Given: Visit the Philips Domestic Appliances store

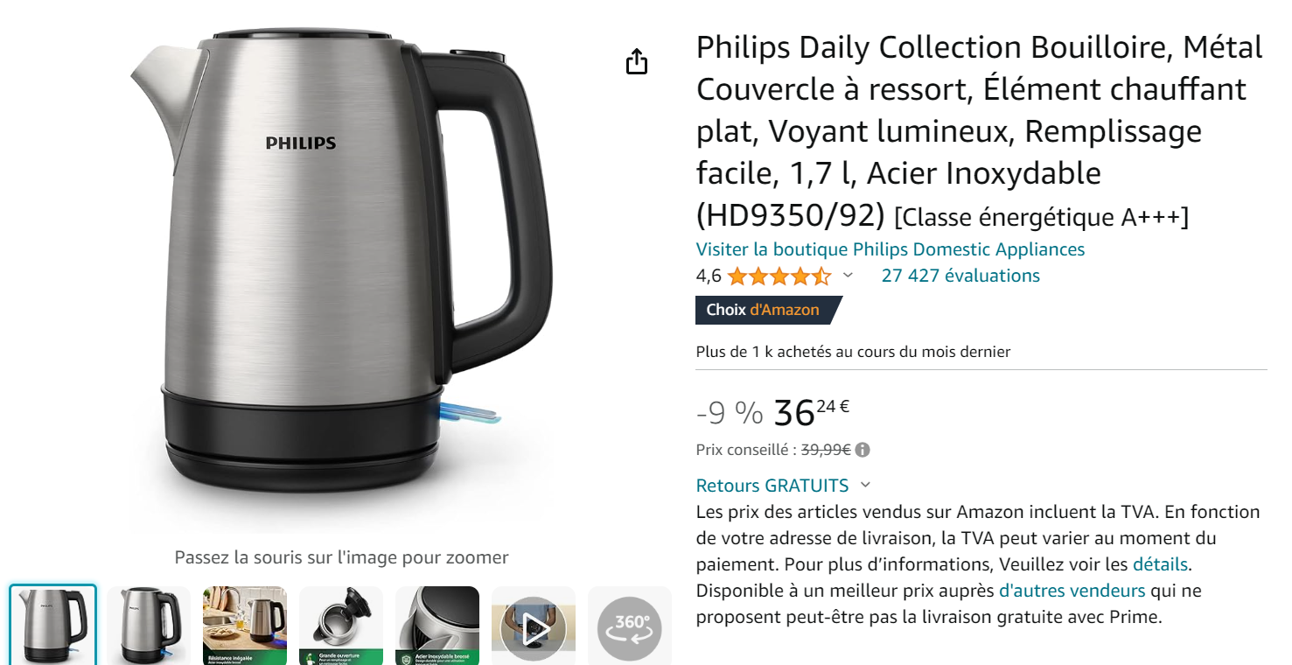Looking at the screenshot, I should pyautogui.click(x=890, y=249).
